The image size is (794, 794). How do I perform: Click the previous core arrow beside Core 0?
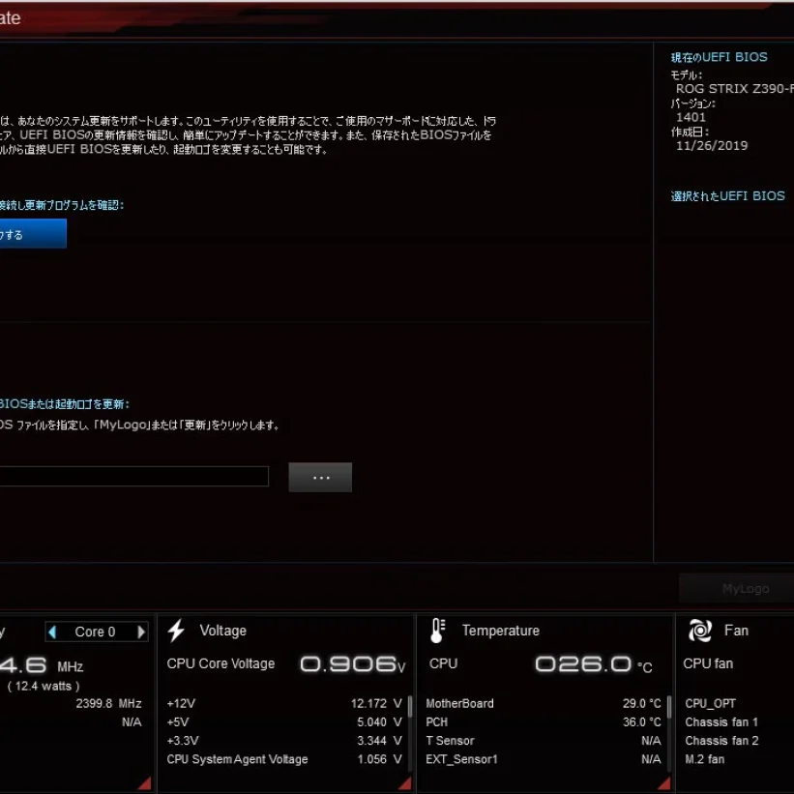pos(52,632)
